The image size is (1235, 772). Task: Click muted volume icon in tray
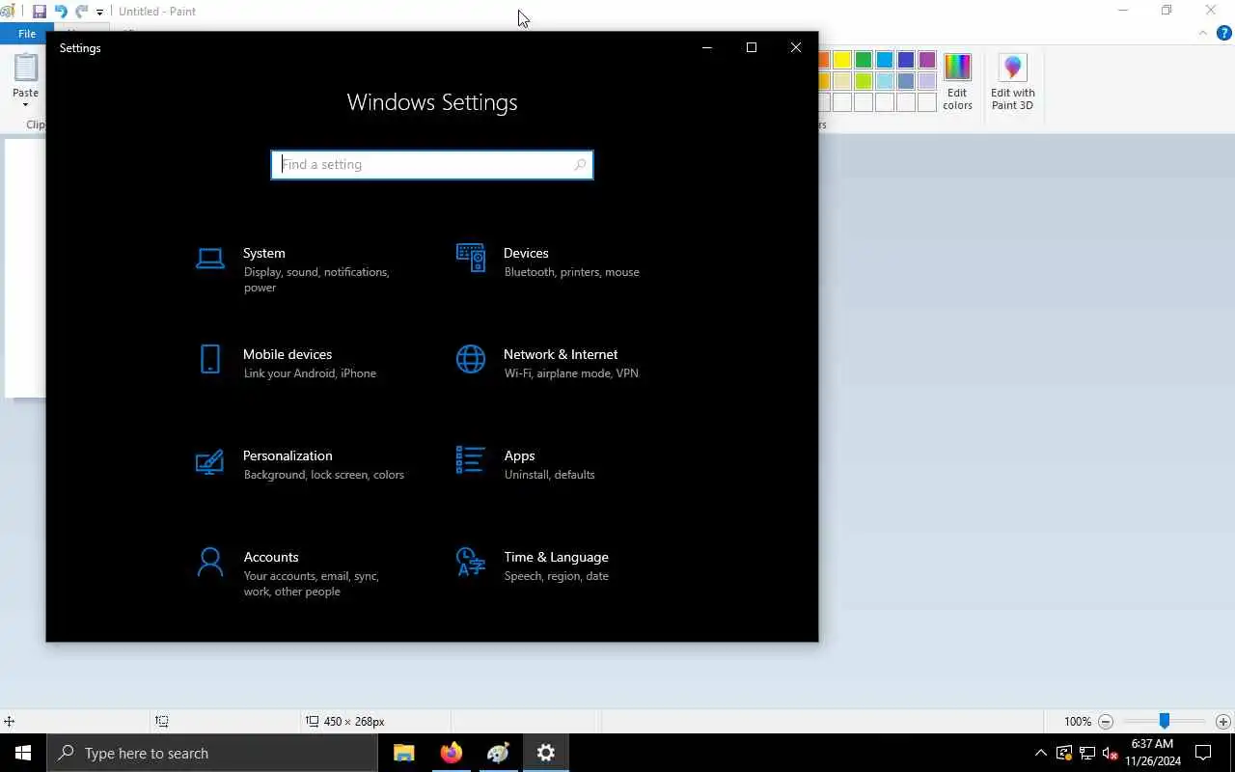click(1110, 753)
